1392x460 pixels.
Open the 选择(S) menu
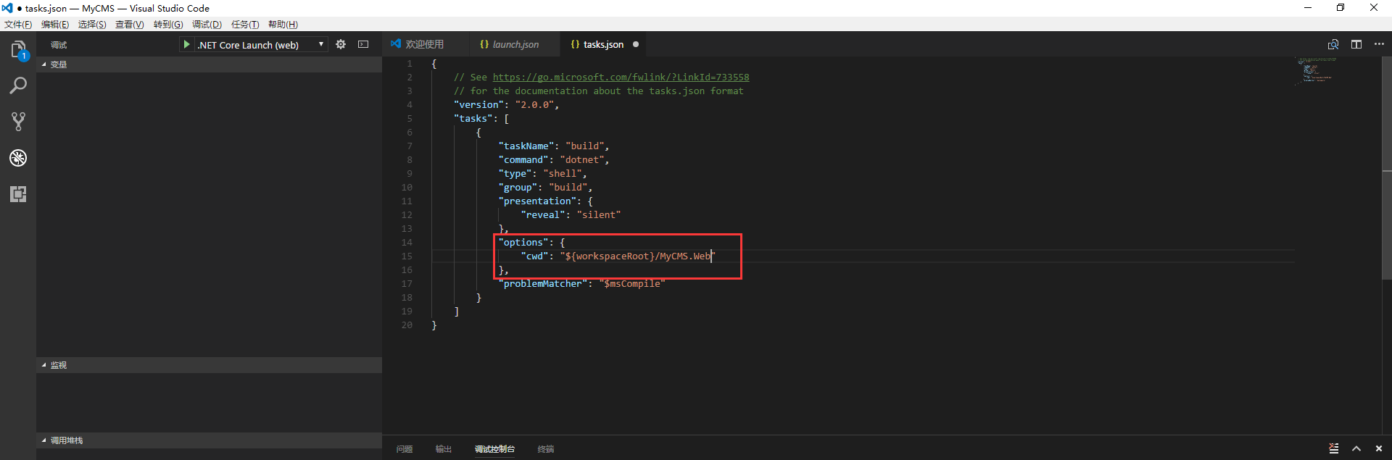pyautogui.click(x=92, y=24)
